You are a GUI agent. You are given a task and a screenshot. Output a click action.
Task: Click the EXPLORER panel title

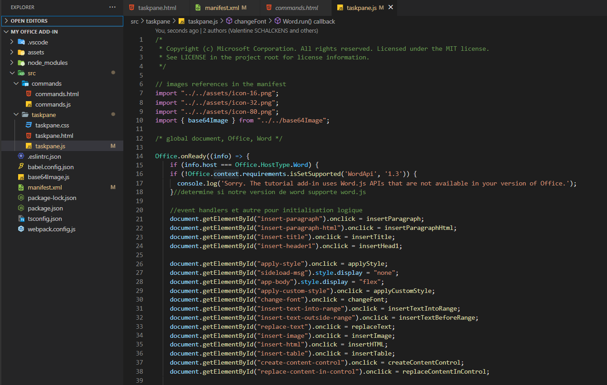[x=23, y=7]
